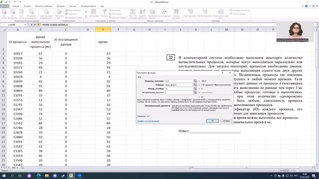Click the Sort button in Data ribbon

tap(94, 13)
